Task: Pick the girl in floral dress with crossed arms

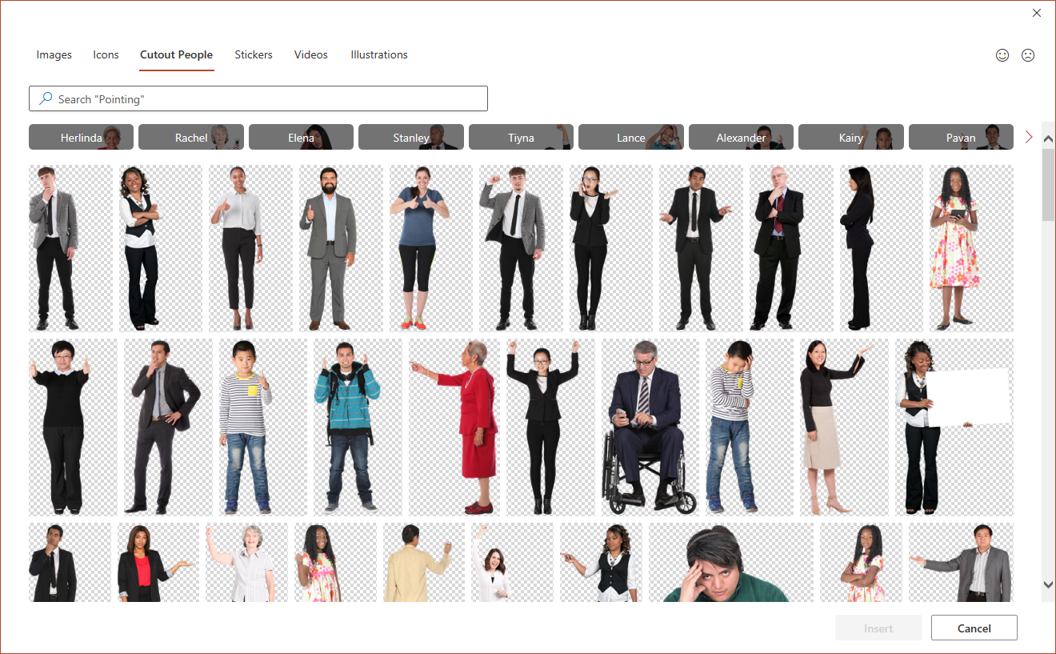Action: 861,562
